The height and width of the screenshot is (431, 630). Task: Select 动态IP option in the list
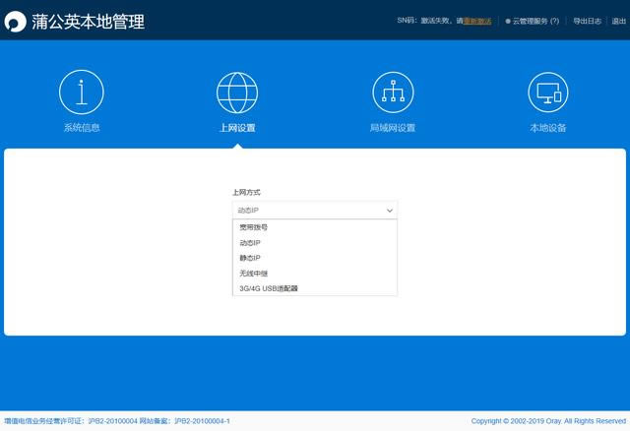315,243
